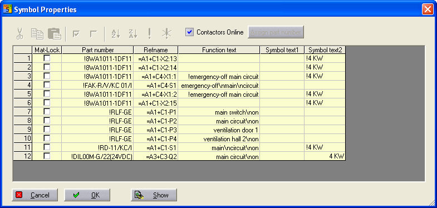
Task: Select function text emergency-off\nmain\ncircuit cell
Action: (219, 85)
